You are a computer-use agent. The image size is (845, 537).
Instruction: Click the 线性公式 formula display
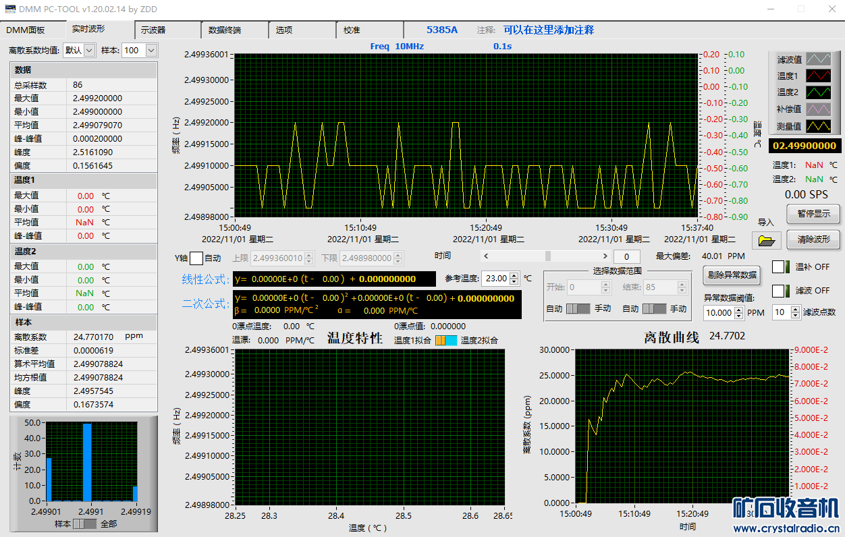coord(334,279)
